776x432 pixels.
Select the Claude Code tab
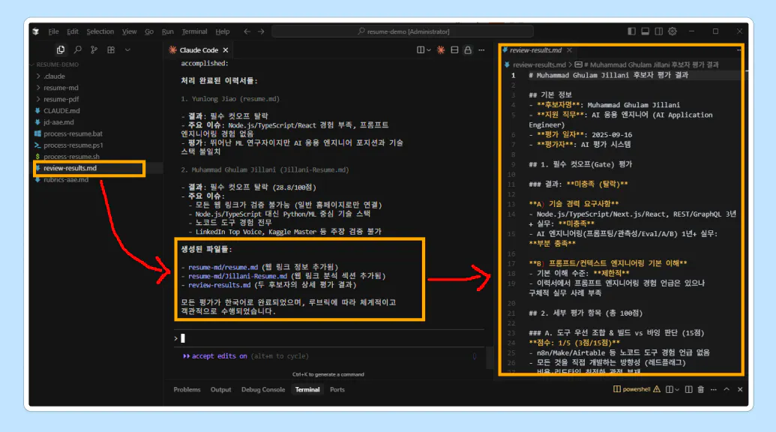(198, 50)
